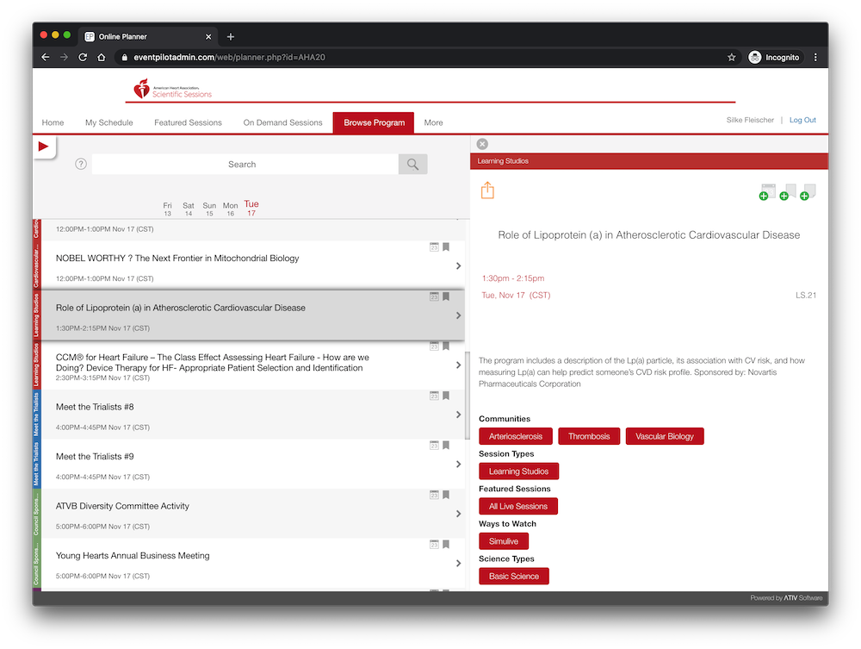Image resolution: width=861 pixels, height=649 pixels.
Task: Bookmark this page with the star icon
Action: (731, 57)
